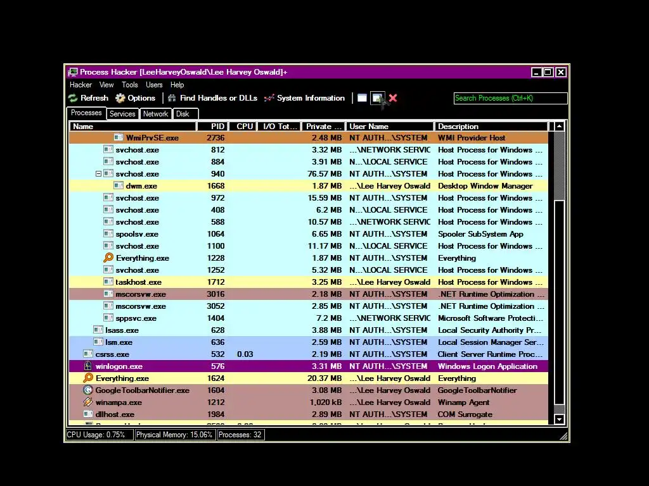Click the spoolsv.exe process icon

[108, 234]
